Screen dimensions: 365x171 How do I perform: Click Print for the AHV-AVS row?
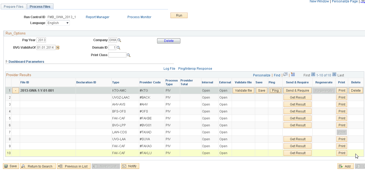click(342, 104)
